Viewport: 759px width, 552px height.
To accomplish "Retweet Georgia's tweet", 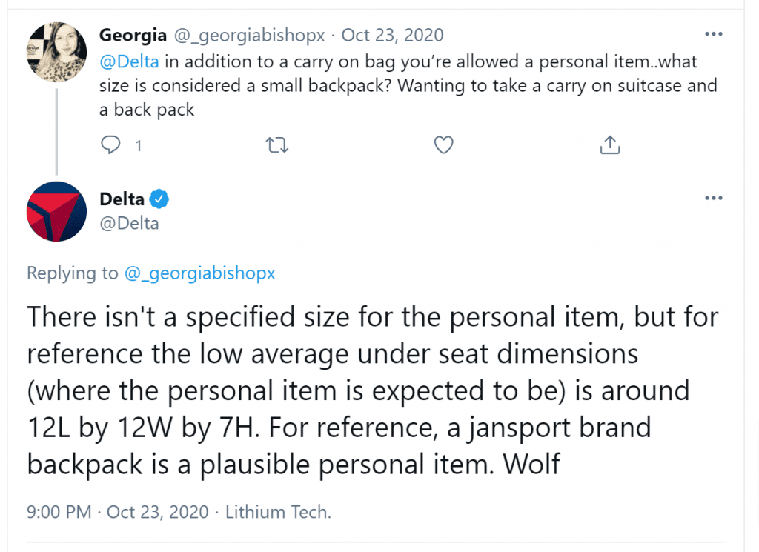I will point(277,145).
